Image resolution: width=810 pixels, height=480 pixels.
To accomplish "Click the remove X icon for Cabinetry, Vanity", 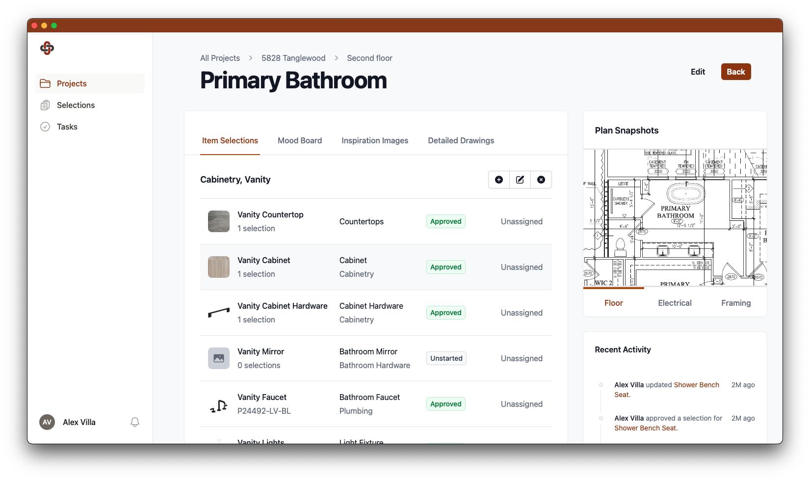I will click(x=541, y=180).
